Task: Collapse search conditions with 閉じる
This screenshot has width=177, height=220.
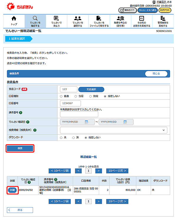Action: [x=156, y=74]
